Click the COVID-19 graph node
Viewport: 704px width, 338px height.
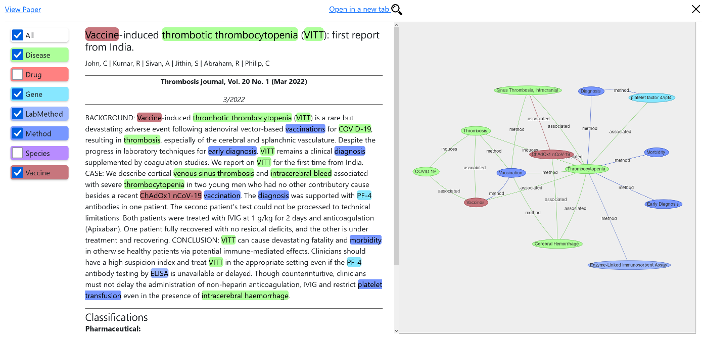click(x=426, y=172)
